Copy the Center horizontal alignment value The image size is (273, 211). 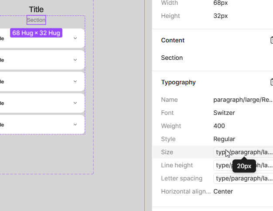(x=223, y=191)
